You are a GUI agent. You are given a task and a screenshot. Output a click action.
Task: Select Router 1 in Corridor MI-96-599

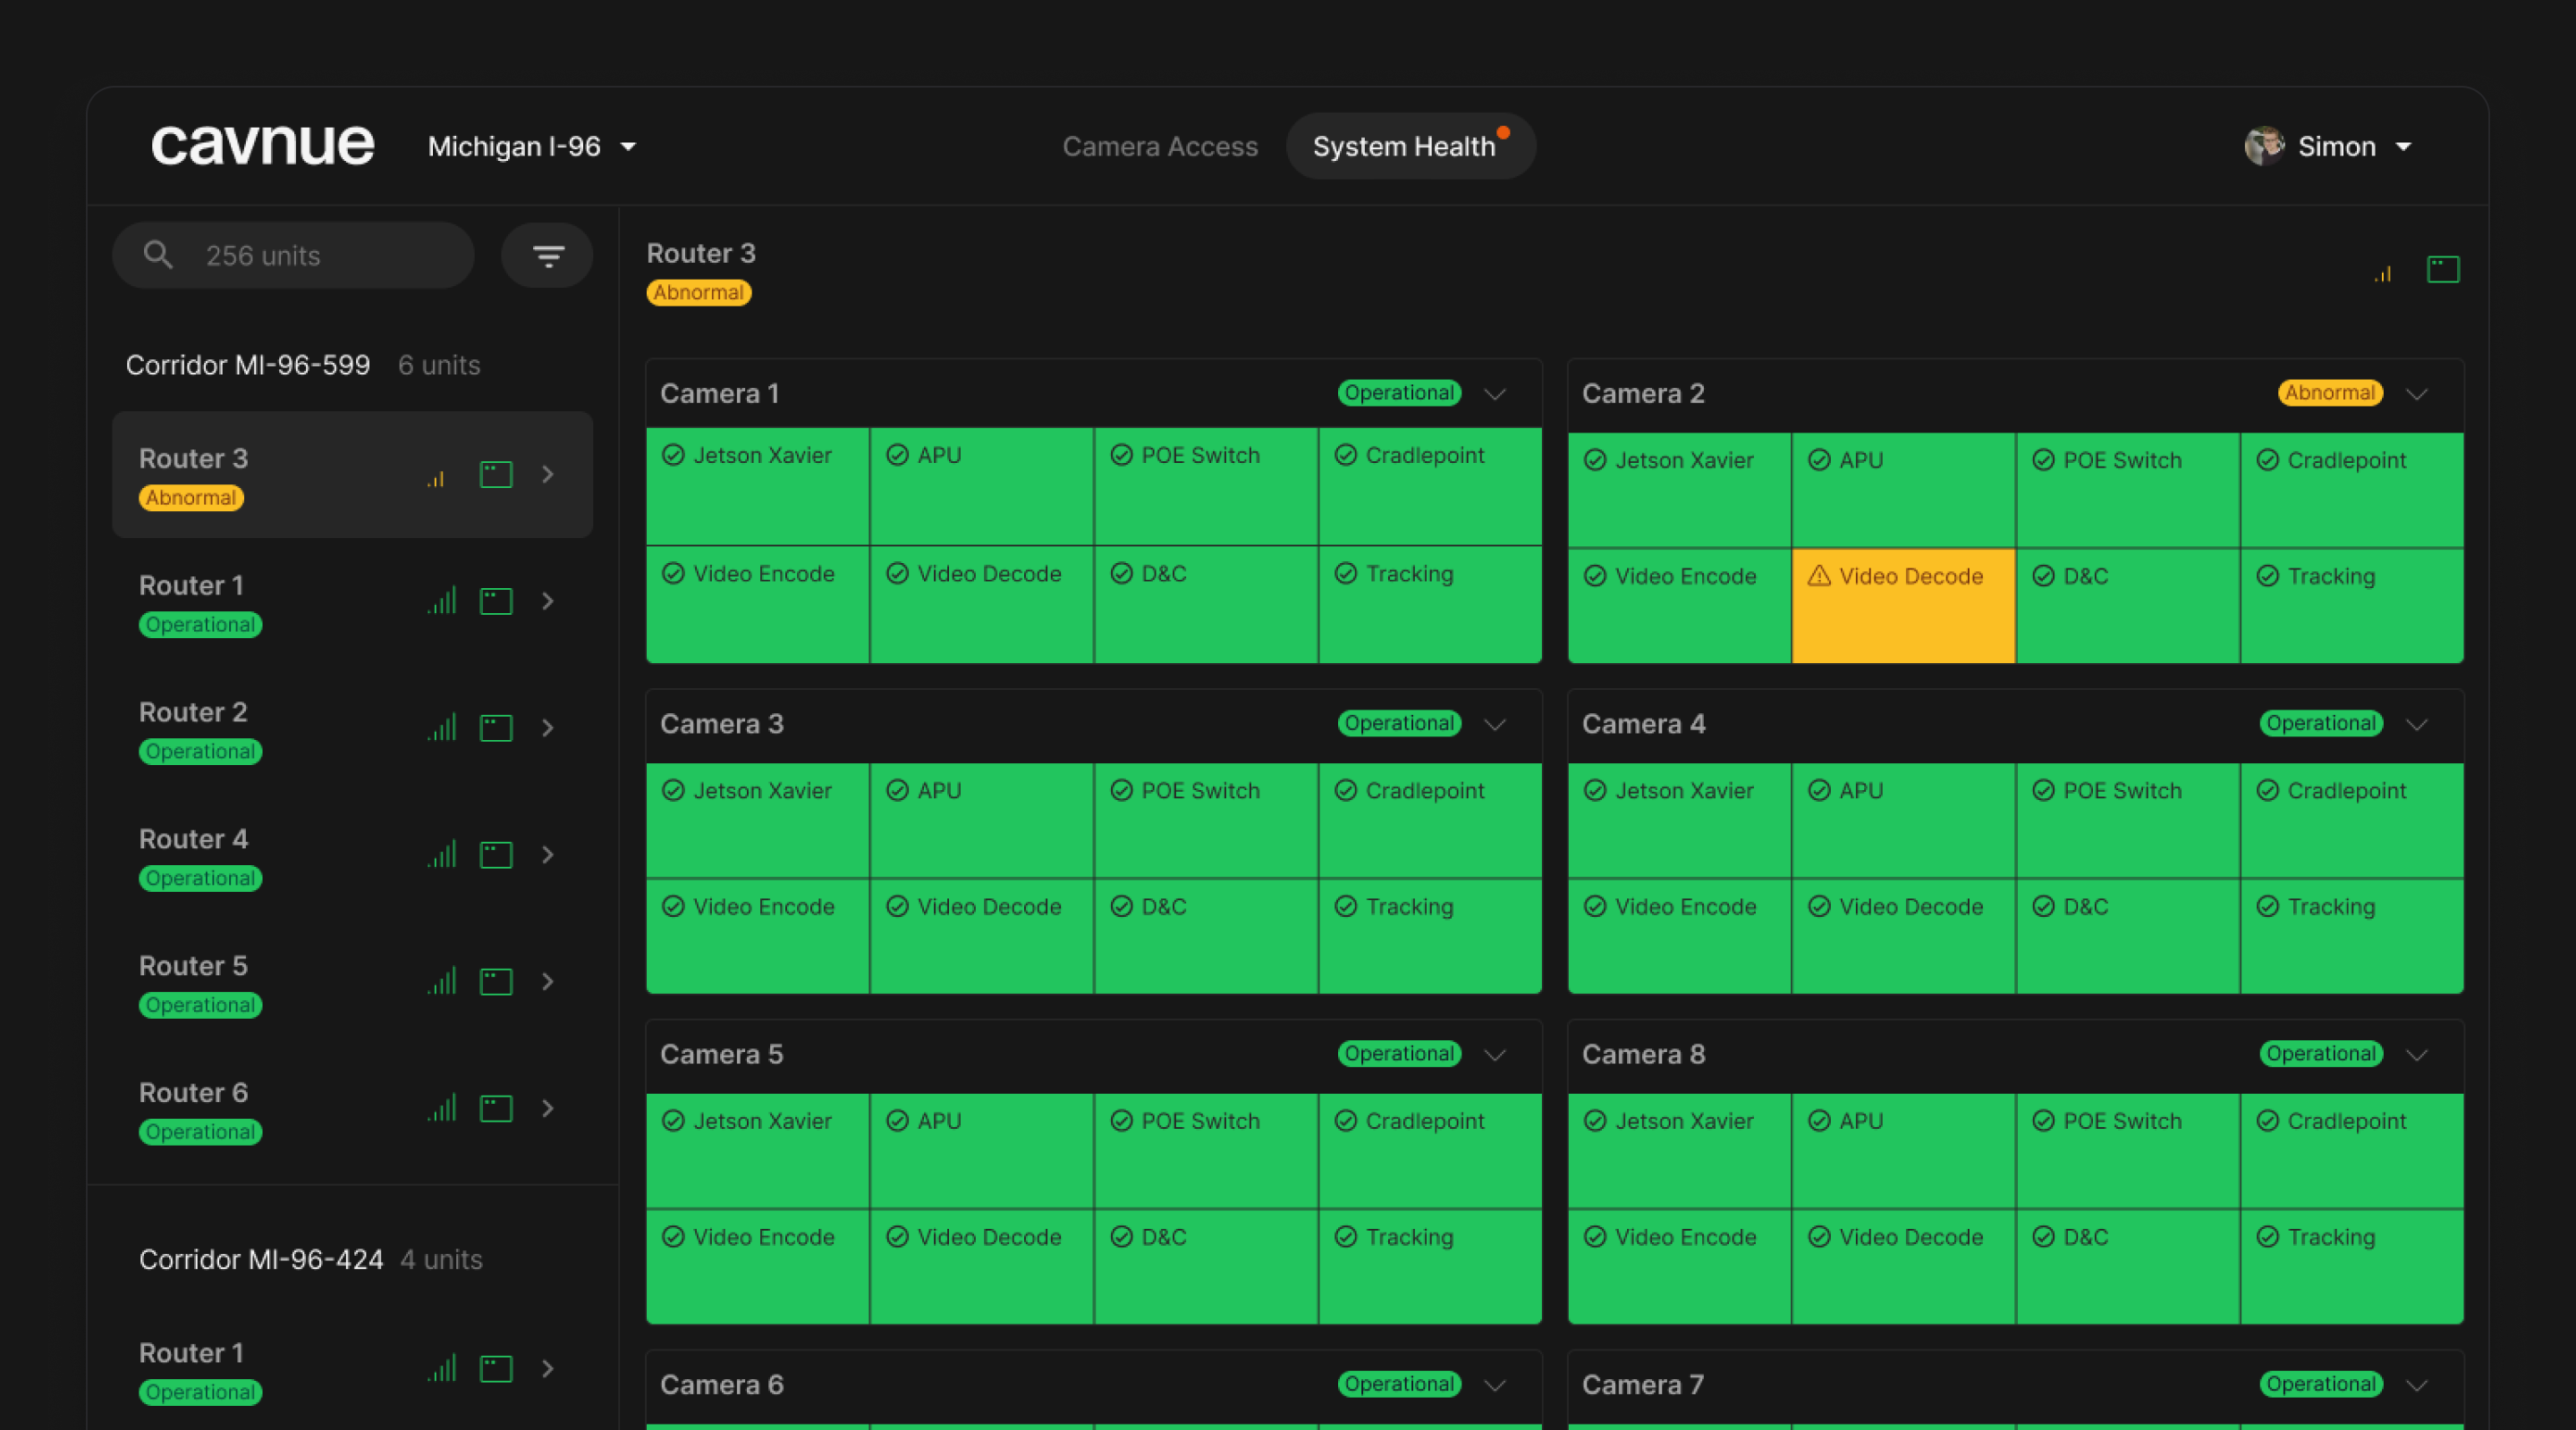(352, 601)
